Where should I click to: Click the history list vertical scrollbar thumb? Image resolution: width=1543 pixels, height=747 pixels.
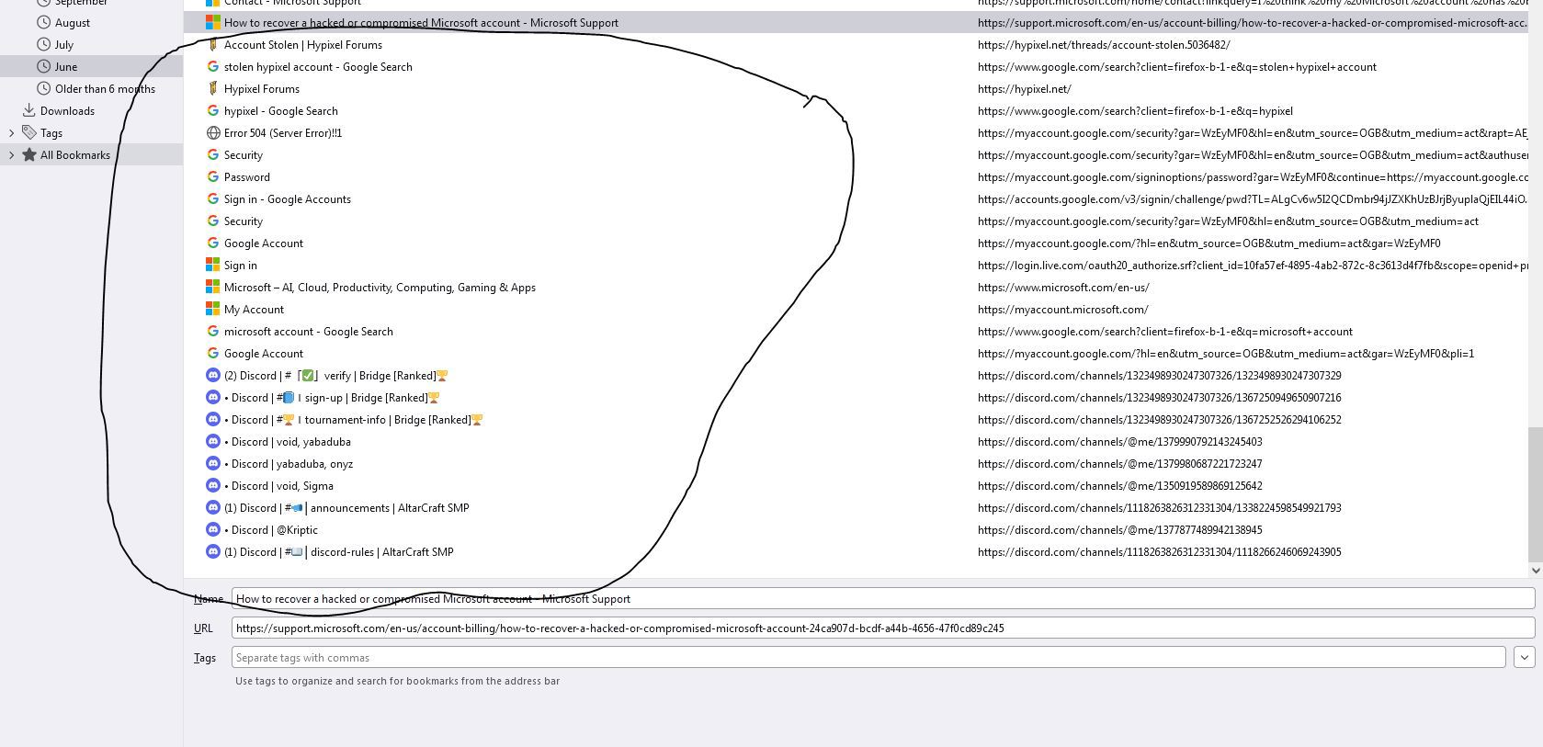pyautogui.click(x=1536, y=492)
